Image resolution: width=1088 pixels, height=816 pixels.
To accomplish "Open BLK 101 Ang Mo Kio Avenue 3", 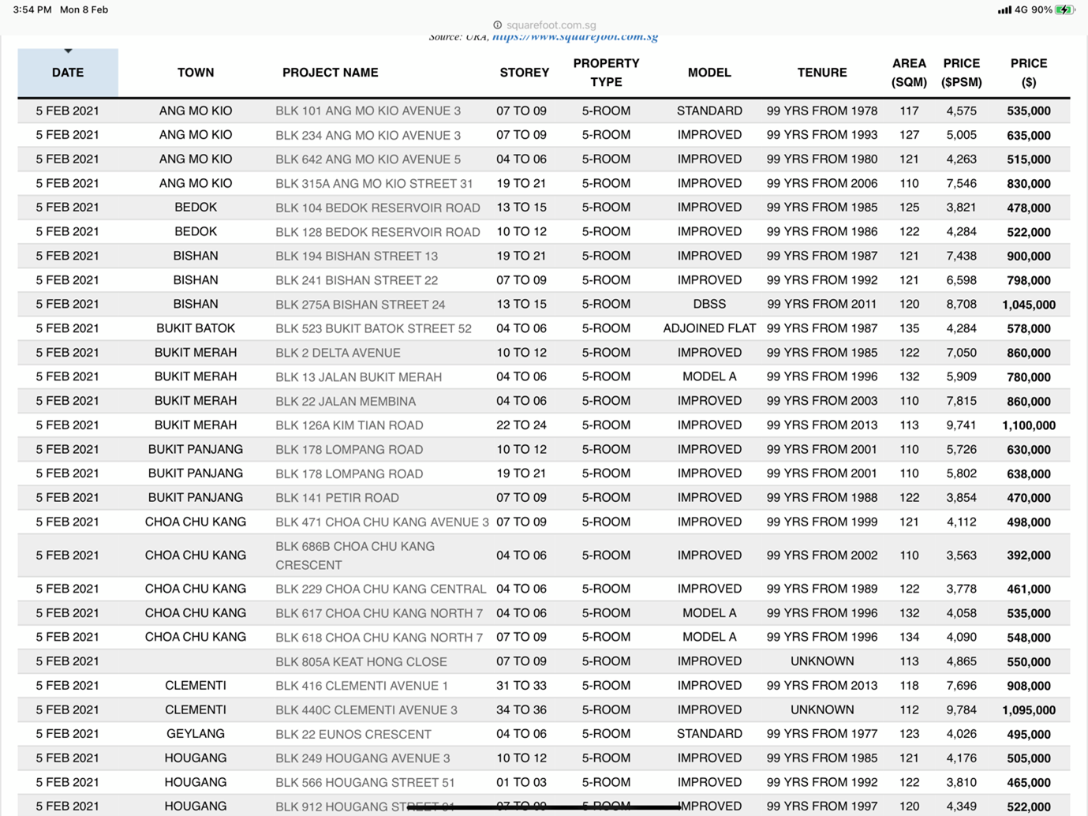I will point(368,111).
